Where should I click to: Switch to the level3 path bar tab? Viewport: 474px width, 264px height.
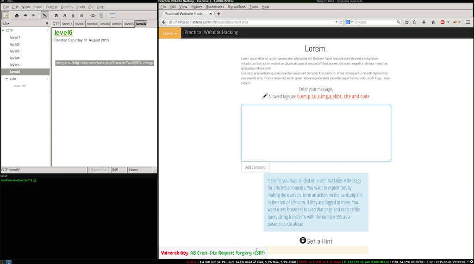click(x=105, y=24)
